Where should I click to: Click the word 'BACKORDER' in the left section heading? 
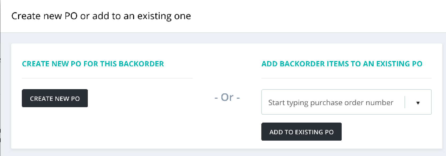point(141,64)
